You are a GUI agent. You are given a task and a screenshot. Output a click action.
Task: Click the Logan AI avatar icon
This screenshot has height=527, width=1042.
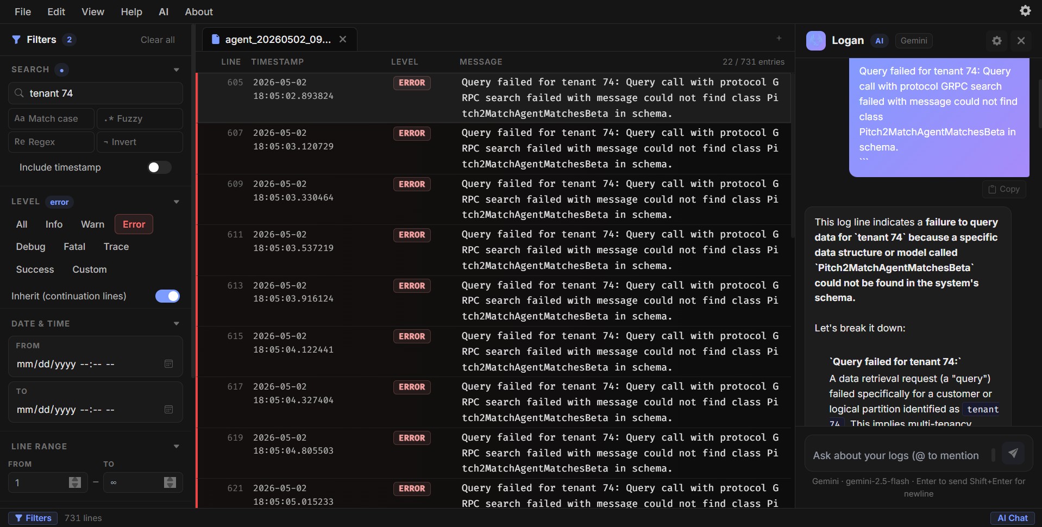(815, 40)
